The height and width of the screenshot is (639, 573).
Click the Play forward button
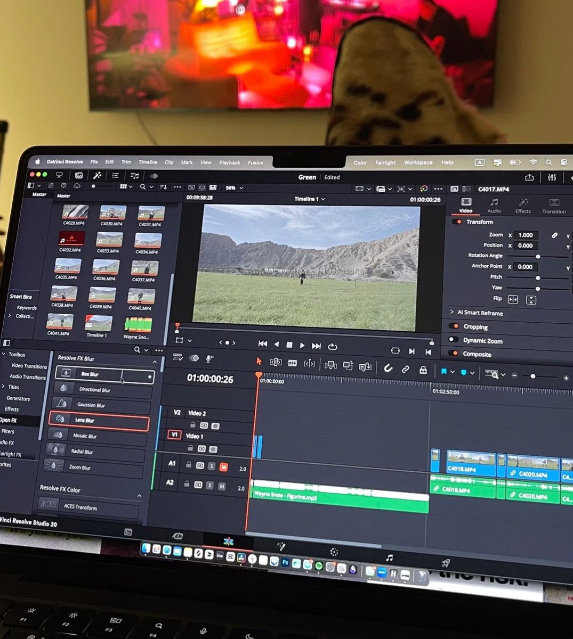[302, 346]
